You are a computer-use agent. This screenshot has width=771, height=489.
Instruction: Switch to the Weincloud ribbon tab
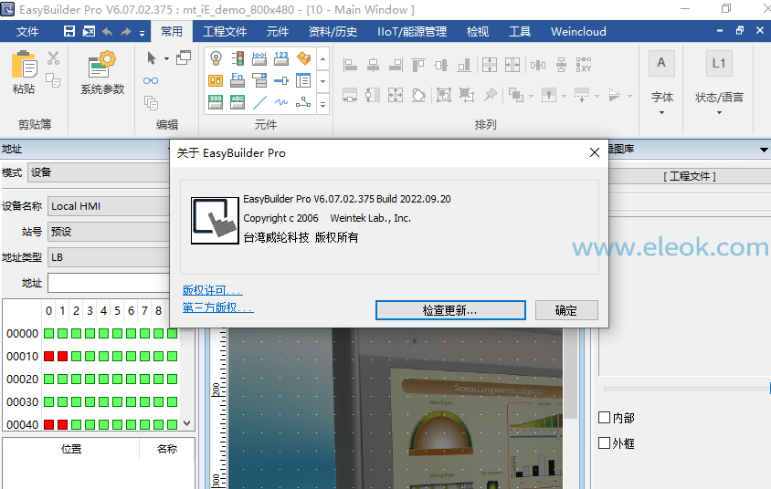(x=578, y=31)
